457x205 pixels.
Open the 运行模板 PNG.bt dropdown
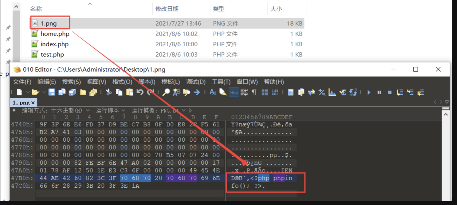tap(183, 110)
